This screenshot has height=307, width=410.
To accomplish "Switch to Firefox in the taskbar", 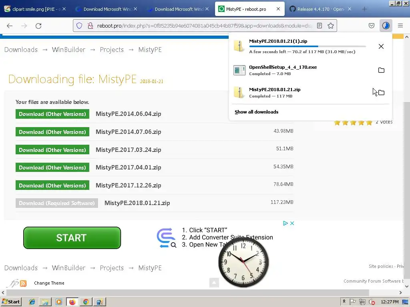I will 72,302.
